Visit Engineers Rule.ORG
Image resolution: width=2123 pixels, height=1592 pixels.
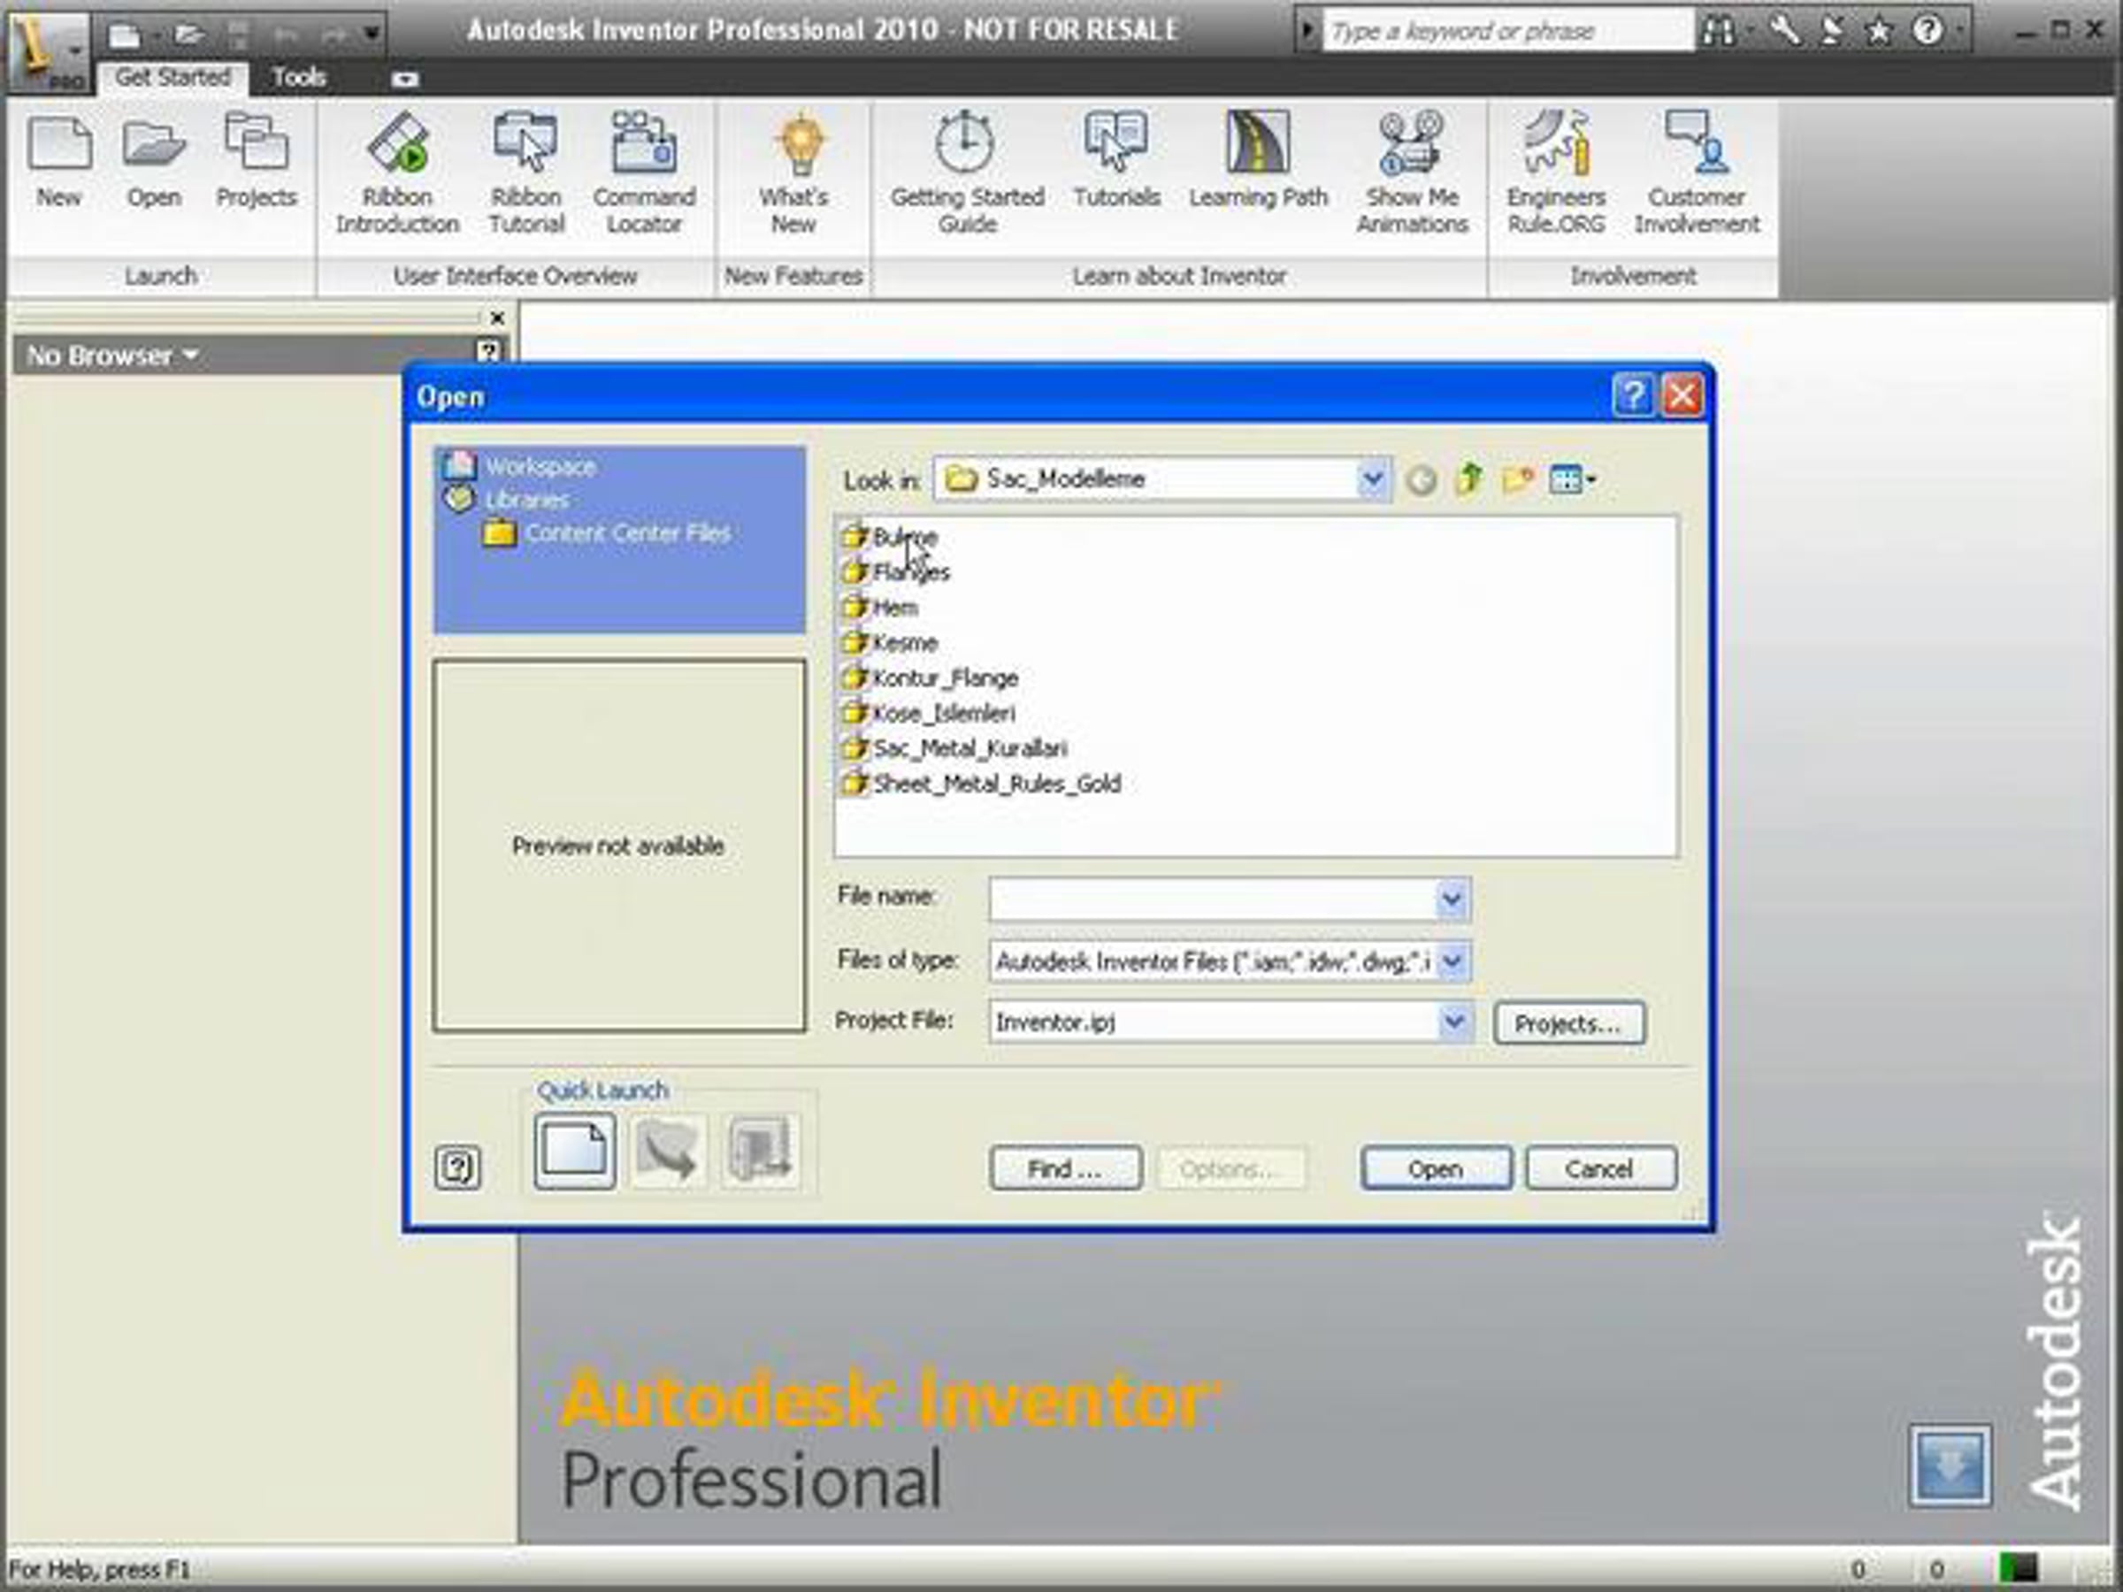[x=1556, y=172]
